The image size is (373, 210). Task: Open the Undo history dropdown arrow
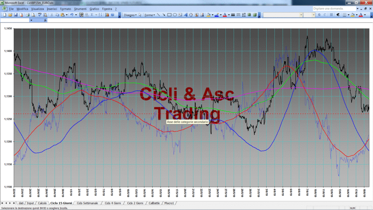click(x=76, y=15)
